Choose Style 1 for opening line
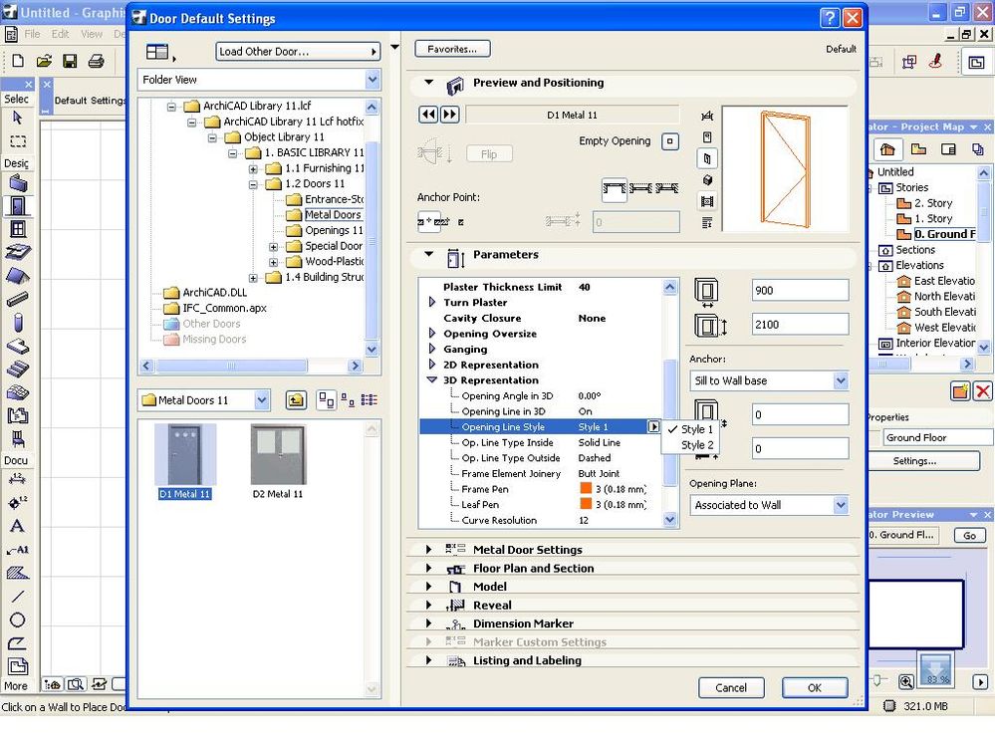The width and height of the screenshot is (995, 746). click(x=697, y=429)
